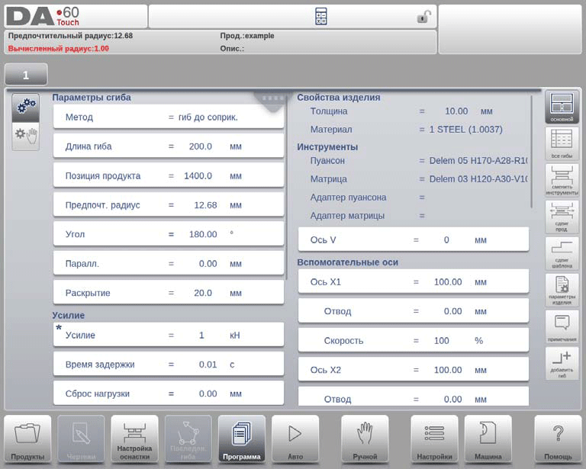Open the Продукты folder view
Viewport: 586px width, 469px height.
[x=27, y=439]
